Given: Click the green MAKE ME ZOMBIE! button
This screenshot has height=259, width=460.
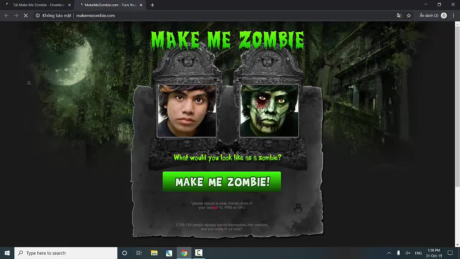Looking at the screenshot, I should pos(222,181).
